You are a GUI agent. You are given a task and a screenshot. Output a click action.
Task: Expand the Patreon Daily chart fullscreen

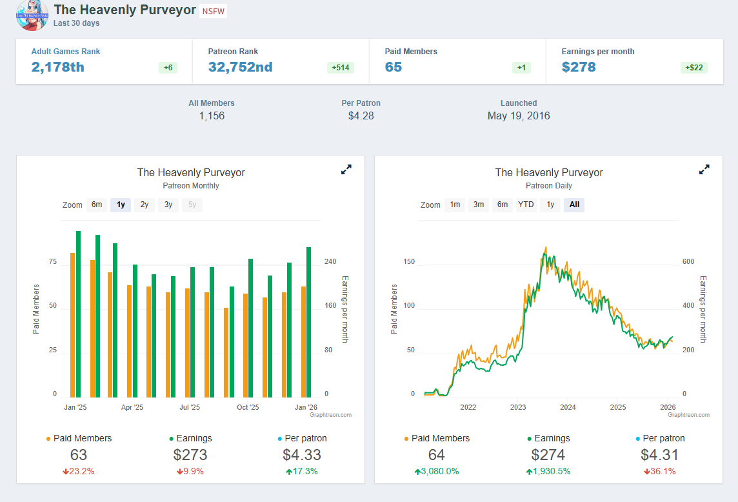coord(704,170)
